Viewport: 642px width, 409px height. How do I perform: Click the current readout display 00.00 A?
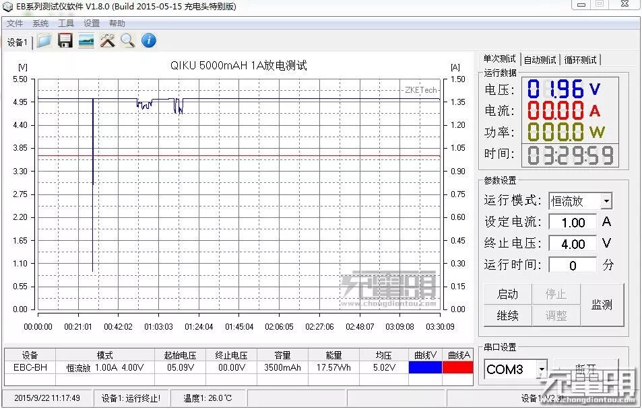564,110
